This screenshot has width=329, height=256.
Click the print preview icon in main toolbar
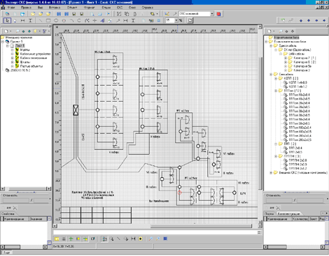[92, 14]
